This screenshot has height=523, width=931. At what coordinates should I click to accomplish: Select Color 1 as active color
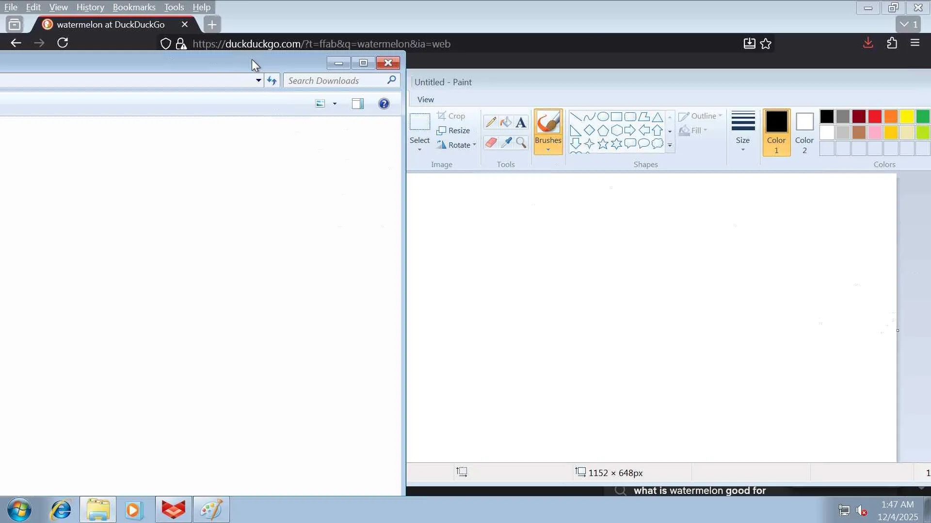click(776, 132)
